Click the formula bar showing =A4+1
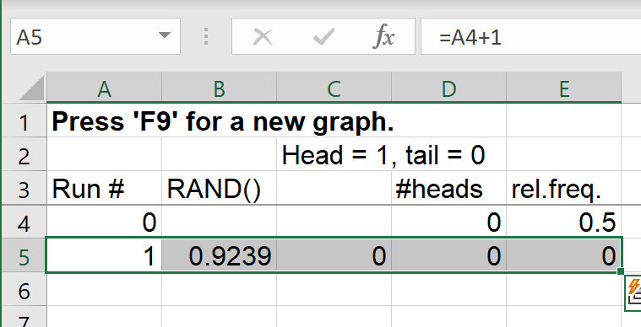641x327 pixels. (x=530, y=37)
